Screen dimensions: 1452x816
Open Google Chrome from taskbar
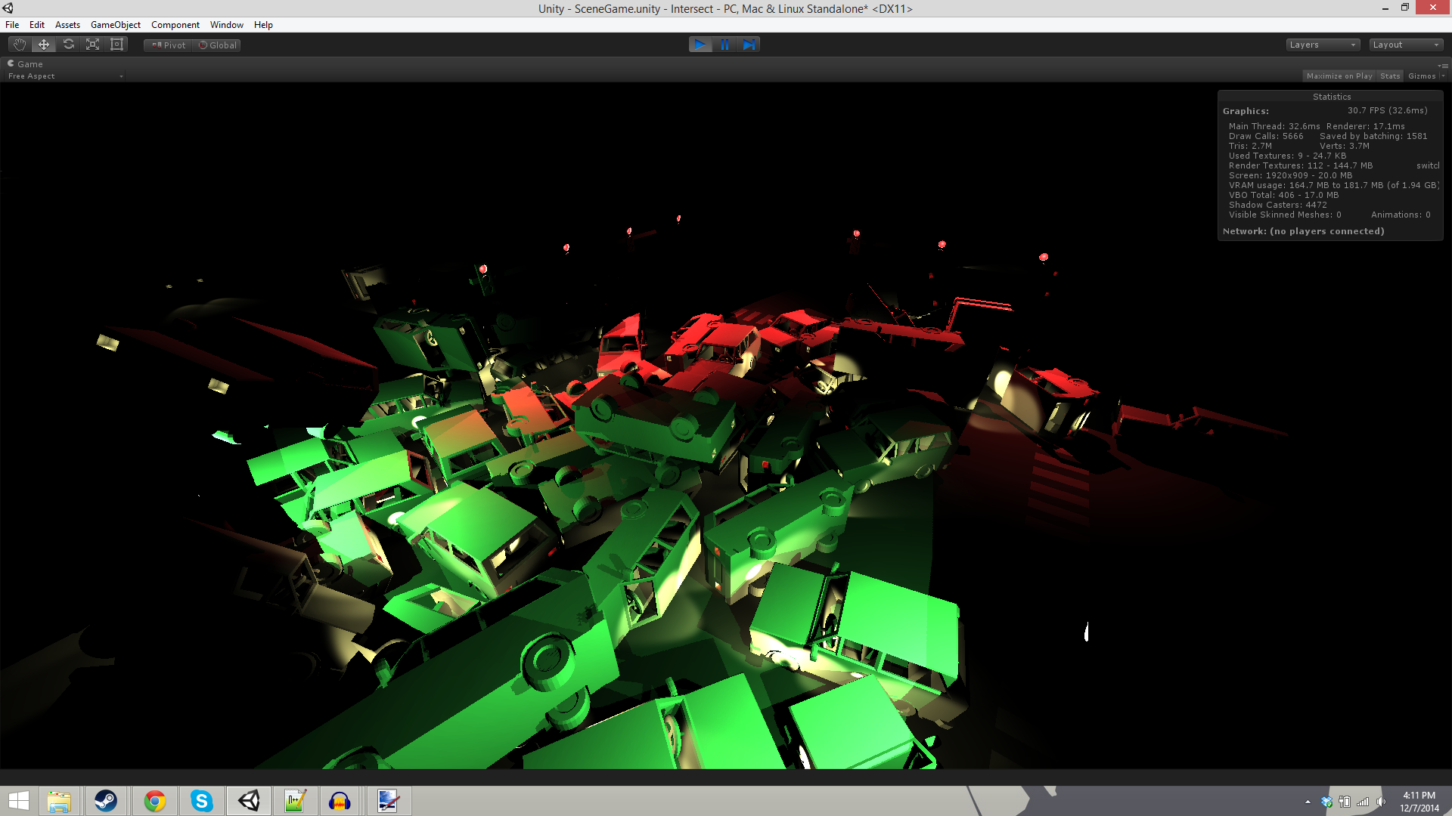click(154, 801)
